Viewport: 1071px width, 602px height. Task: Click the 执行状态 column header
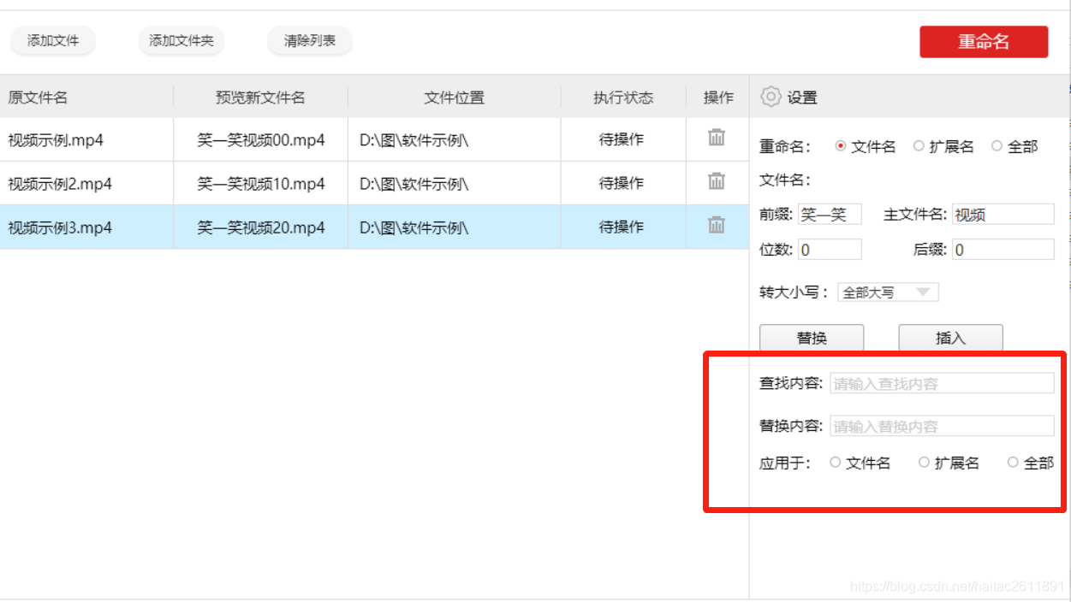point(623,97)
